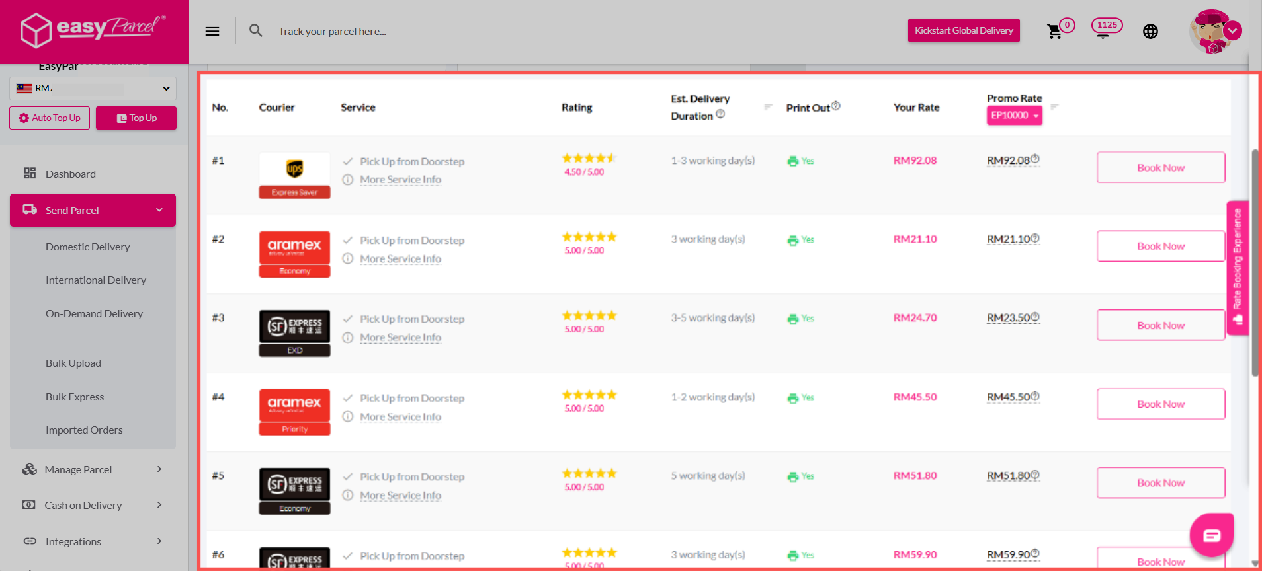Click the SF Express EXD logo

294,333
